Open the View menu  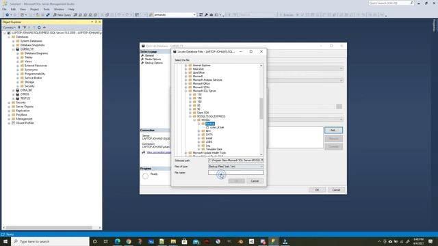coord(23,9)
